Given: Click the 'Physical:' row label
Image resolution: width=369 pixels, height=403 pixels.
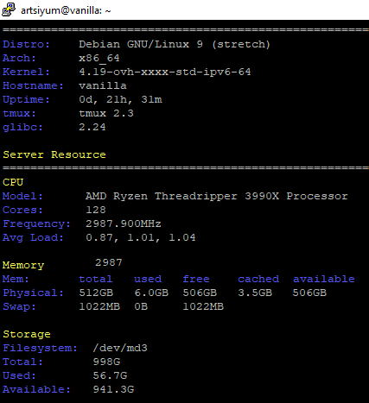Looking at the screenshot, I should [x=33, y=293].
